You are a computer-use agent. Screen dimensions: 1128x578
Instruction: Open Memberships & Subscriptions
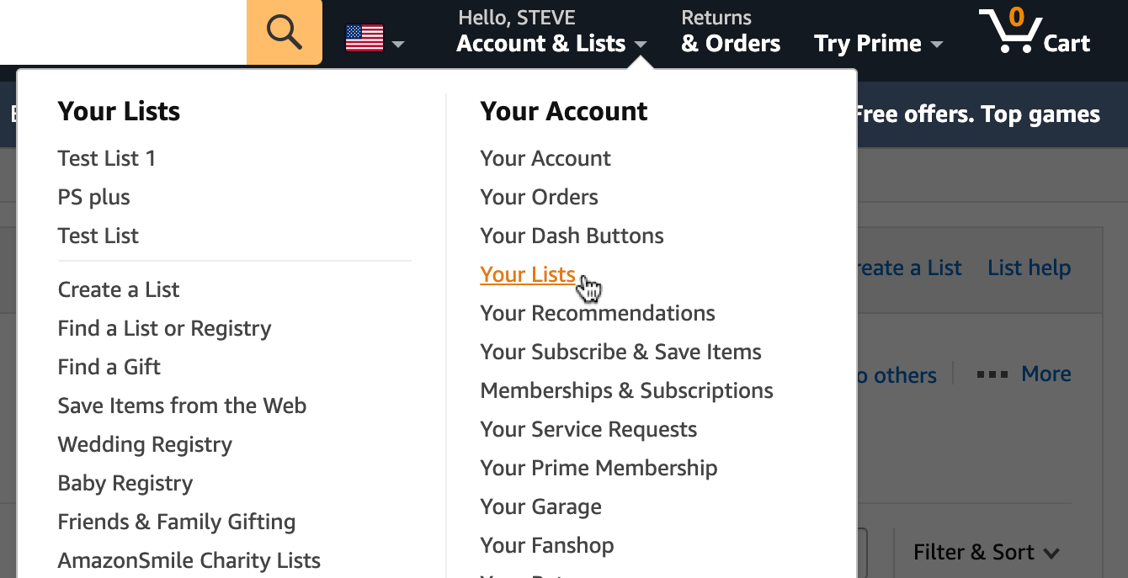pyautogui.click(x=626, y=390)
